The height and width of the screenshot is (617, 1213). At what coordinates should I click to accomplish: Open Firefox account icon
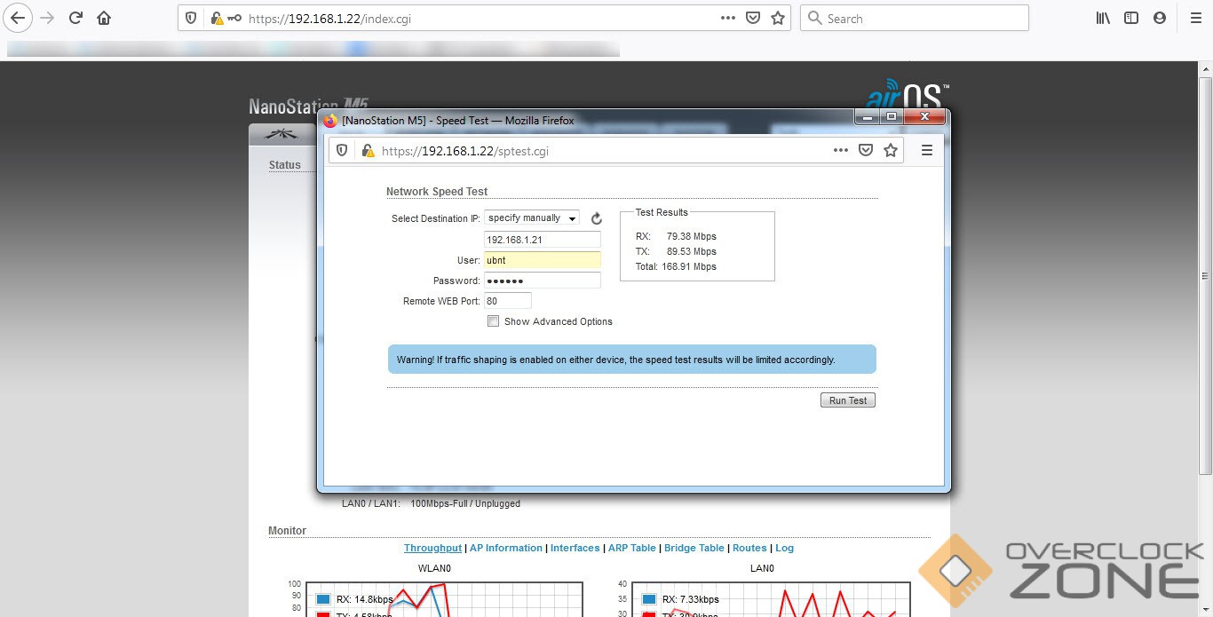tap(1160, 18)
